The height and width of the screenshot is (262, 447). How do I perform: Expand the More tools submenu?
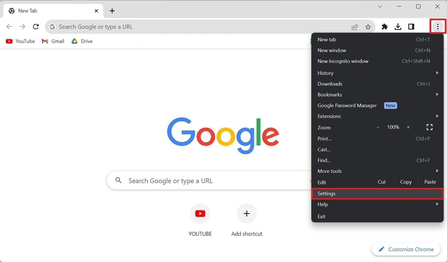tap(377, 171)
